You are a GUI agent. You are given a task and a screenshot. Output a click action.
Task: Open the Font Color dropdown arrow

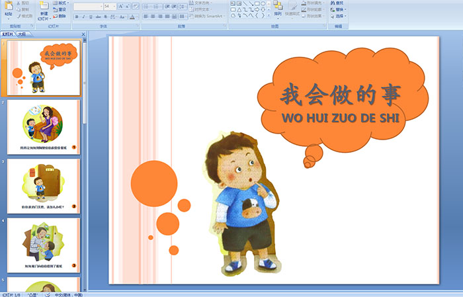[x=137, y=17]
